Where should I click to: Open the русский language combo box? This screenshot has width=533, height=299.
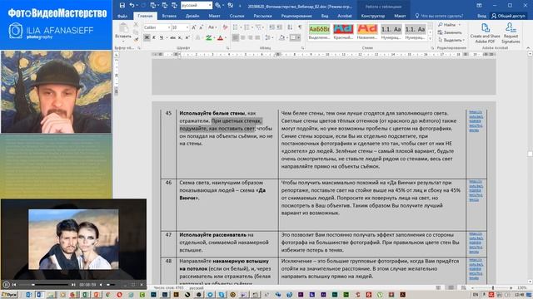pos(197,6)
